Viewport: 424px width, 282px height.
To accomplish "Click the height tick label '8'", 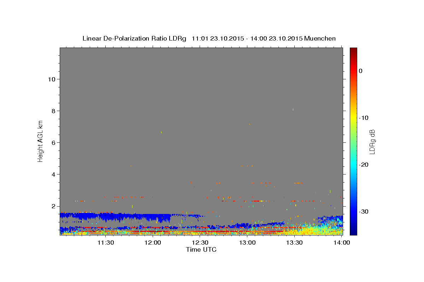I will [54, 111].
